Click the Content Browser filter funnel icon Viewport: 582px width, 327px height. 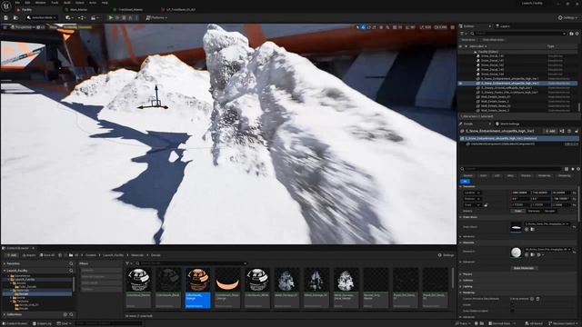point(127,263)
